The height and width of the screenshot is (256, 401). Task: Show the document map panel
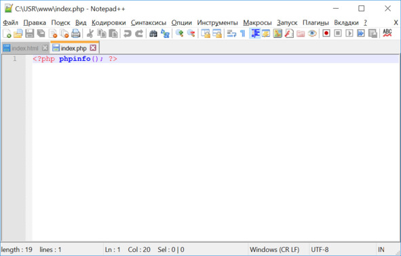pos(278,33)
